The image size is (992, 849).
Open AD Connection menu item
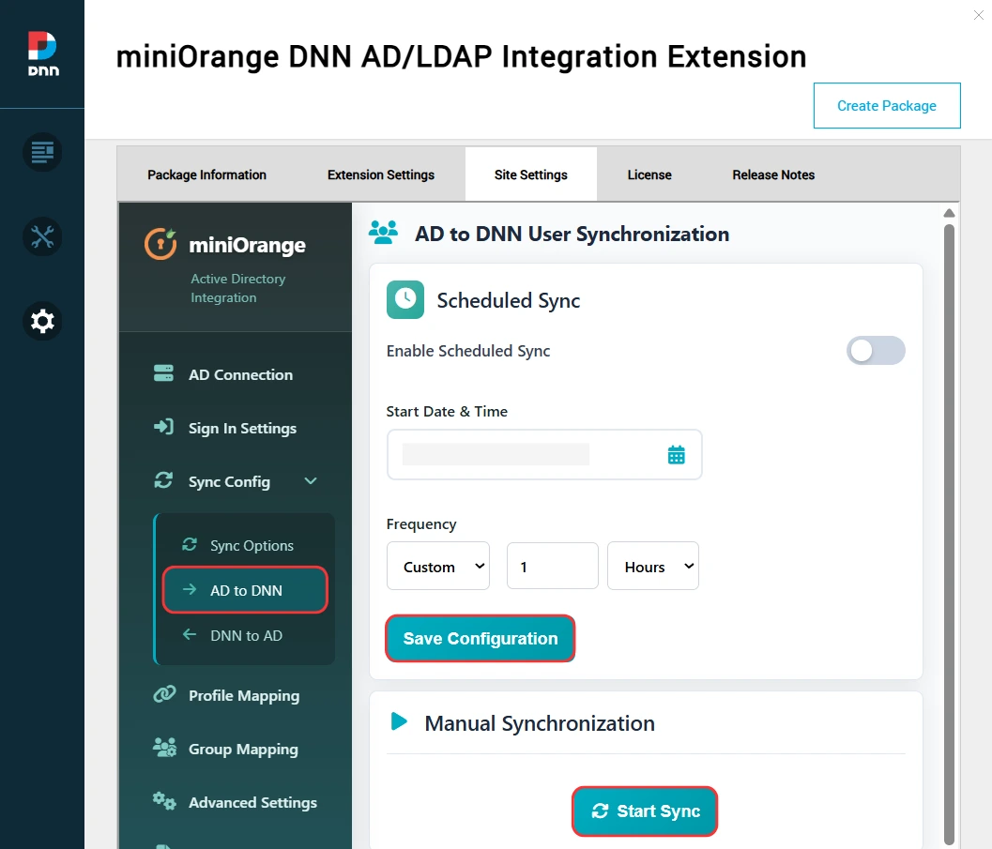[235, 374]
